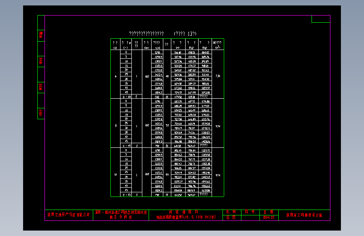364x236 pixels.
Task: Click the table cell reading 707.82
Action: (x=178, y=115)
